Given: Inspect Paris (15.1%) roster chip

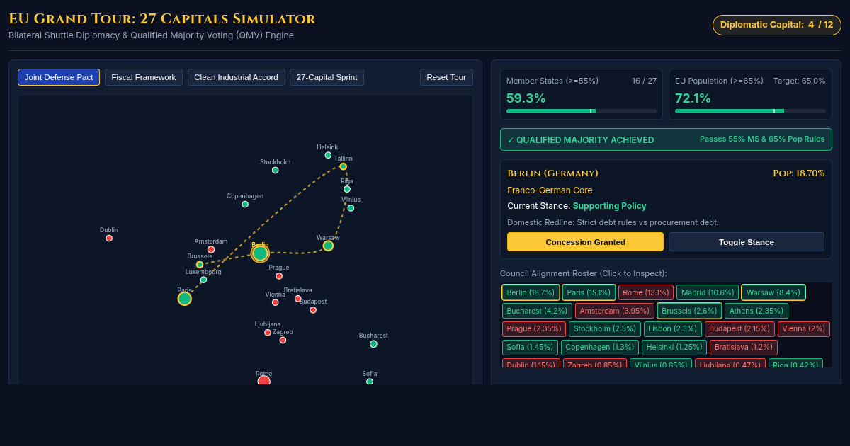Looking at the screenshot, I should pos(589,292).
